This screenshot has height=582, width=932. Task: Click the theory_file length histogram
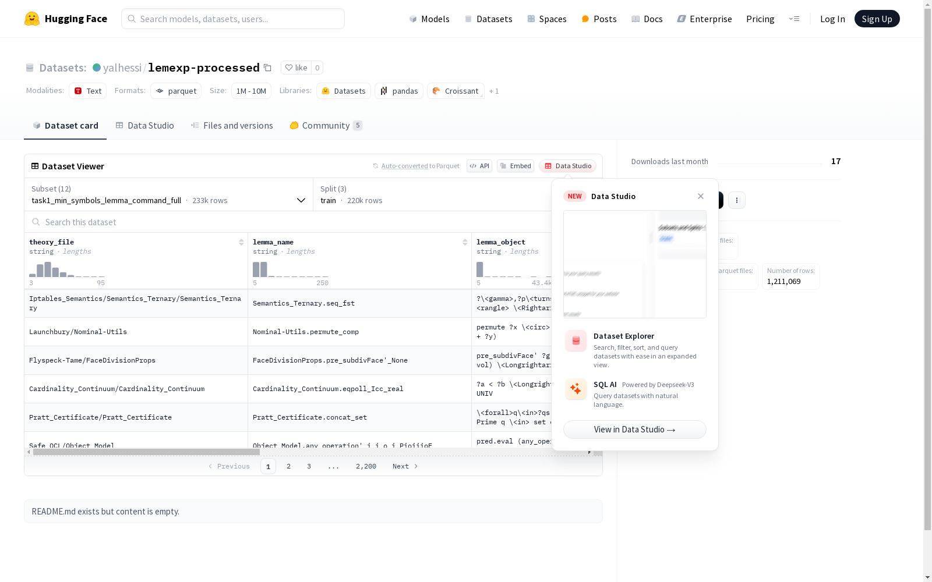(x=67, y=269)
